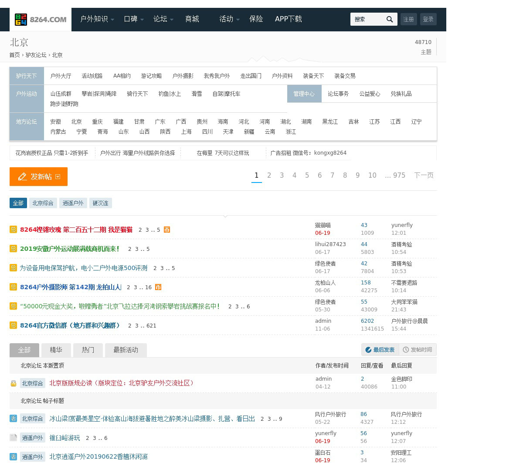Go to page 5 in pagination
523x463 pixels.
click(307, 175)
